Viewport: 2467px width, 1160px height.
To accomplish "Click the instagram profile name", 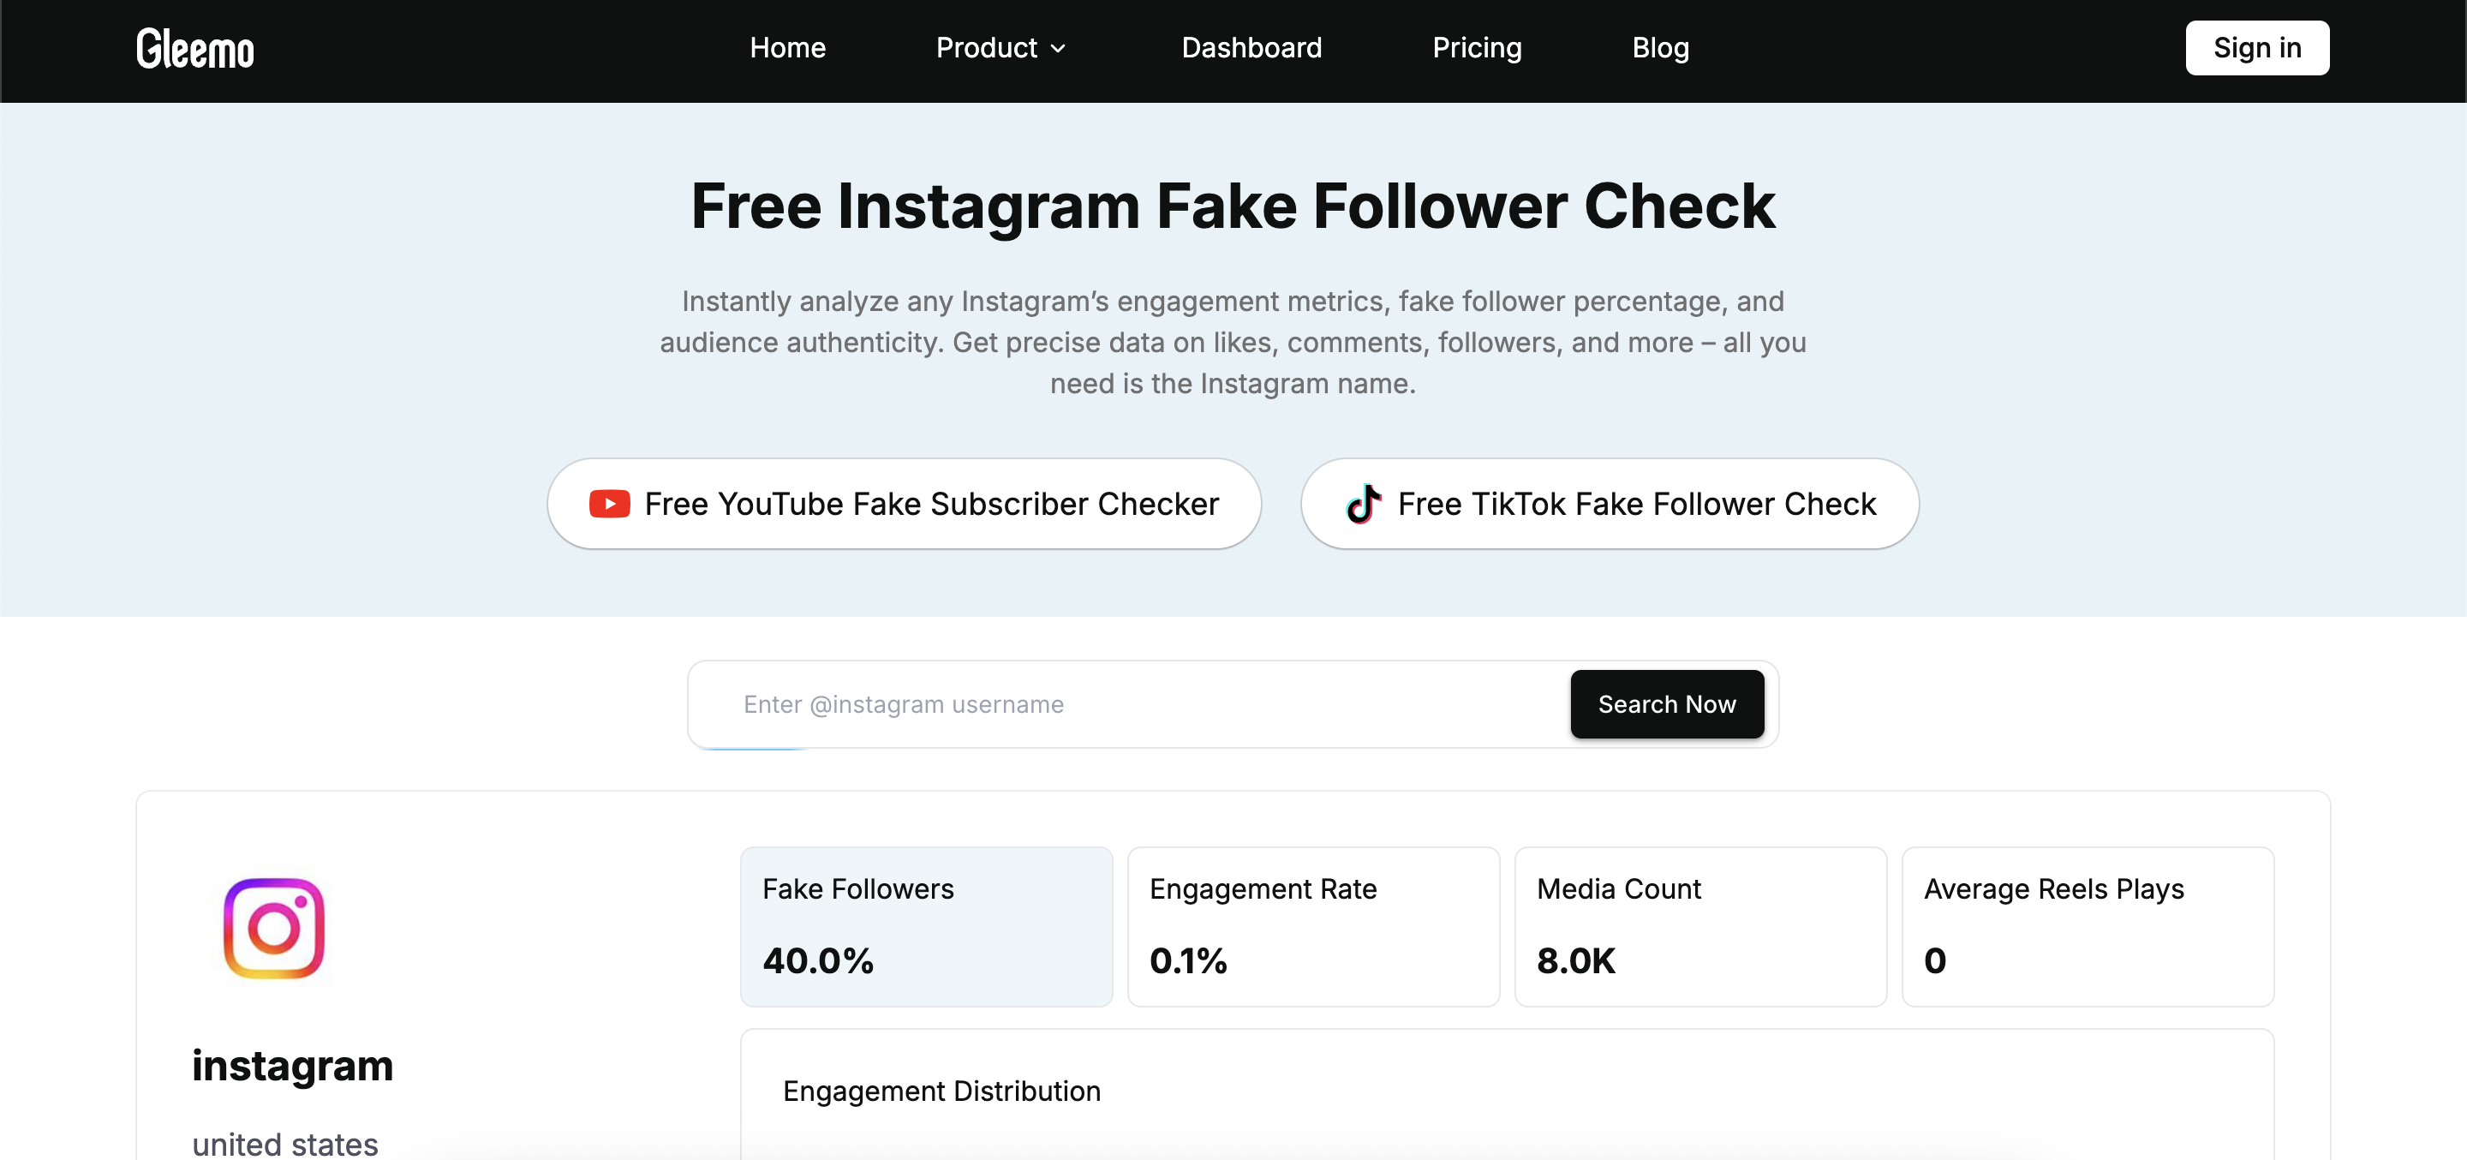I will [292, 1065].
